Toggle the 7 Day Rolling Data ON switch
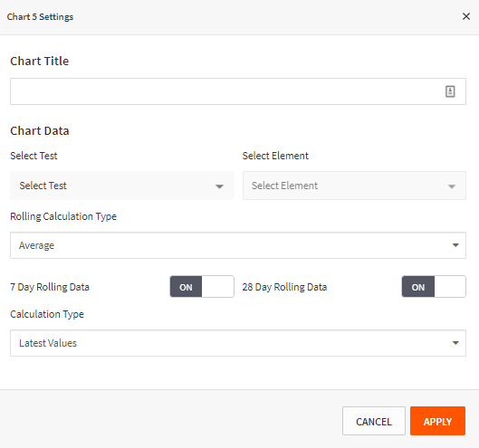Screen dimensions: 479x448 [202, 287]
